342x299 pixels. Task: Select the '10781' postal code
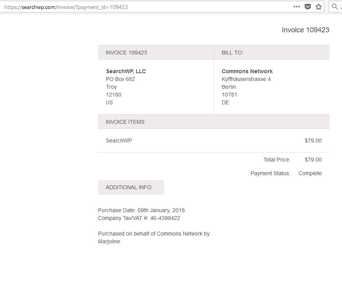coord(229,95)
